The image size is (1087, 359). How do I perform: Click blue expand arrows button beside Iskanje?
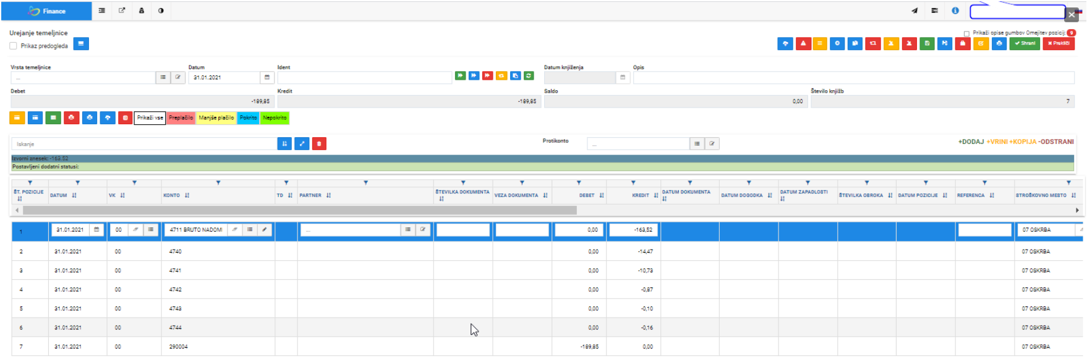click(302, 144)
